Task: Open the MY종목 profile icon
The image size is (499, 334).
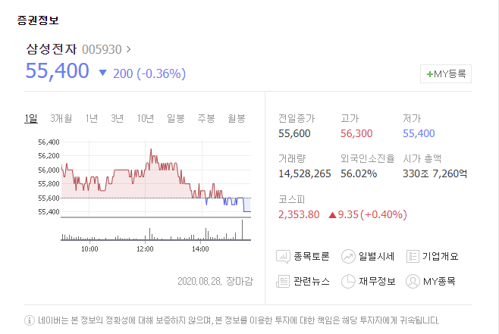Action: (x=413, y=281)
